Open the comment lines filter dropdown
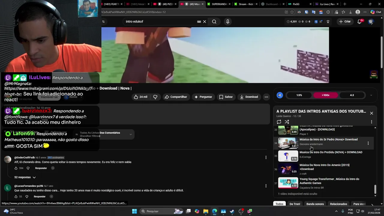The width and height of the screenshot is (384, 216). pyautogui.click(x=103, y=134)
